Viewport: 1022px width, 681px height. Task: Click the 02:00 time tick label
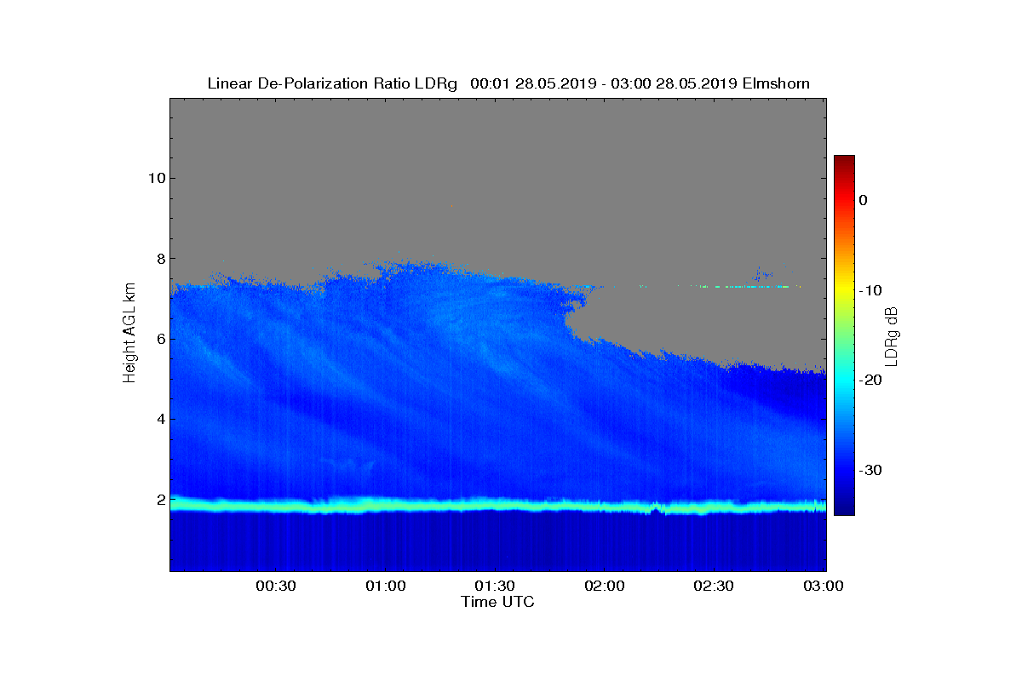point(605,586)
